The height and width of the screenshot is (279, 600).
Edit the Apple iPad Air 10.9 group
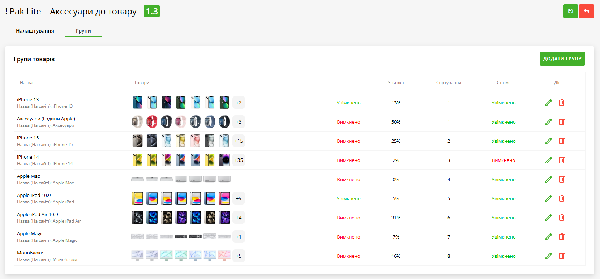(x=548, y=218)
